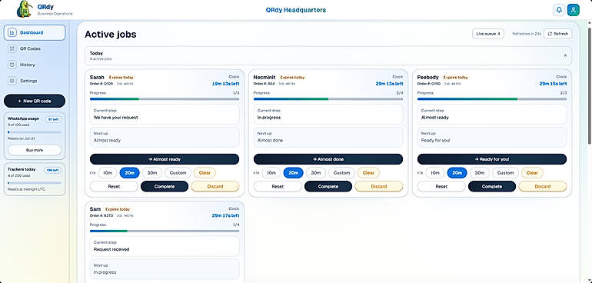Reset Necminit's job
Screen dimensions: 592x283
point(278,186)
